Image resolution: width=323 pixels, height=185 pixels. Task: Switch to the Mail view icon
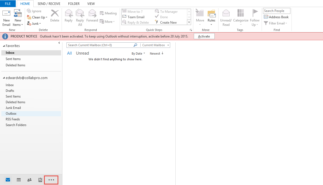8,180
